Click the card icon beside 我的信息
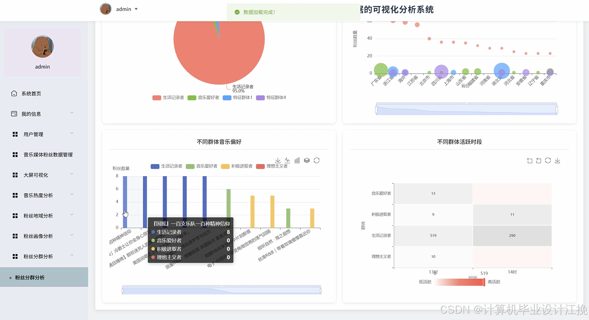 (x=14, y=114)
